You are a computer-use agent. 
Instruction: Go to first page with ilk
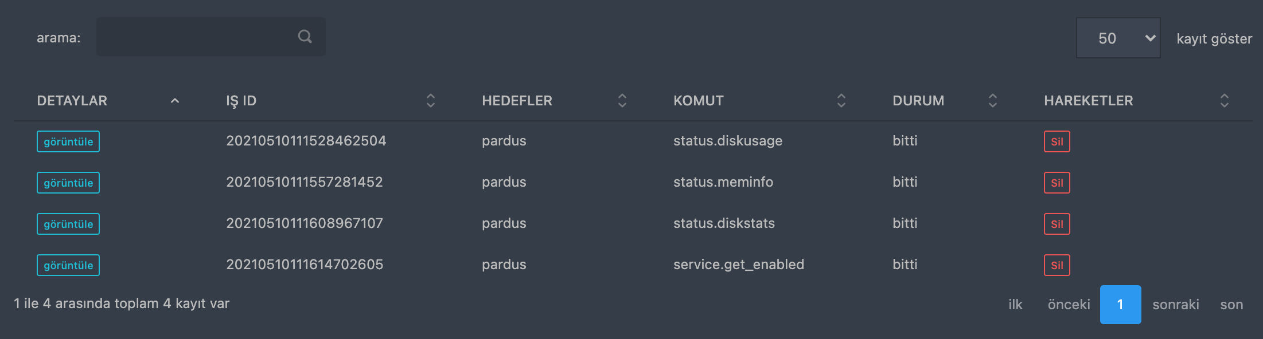pyautogui.click(x=1015, y=305)
